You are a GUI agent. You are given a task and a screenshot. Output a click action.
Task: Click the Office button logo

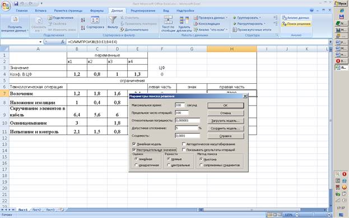click(x=6, y=6)
